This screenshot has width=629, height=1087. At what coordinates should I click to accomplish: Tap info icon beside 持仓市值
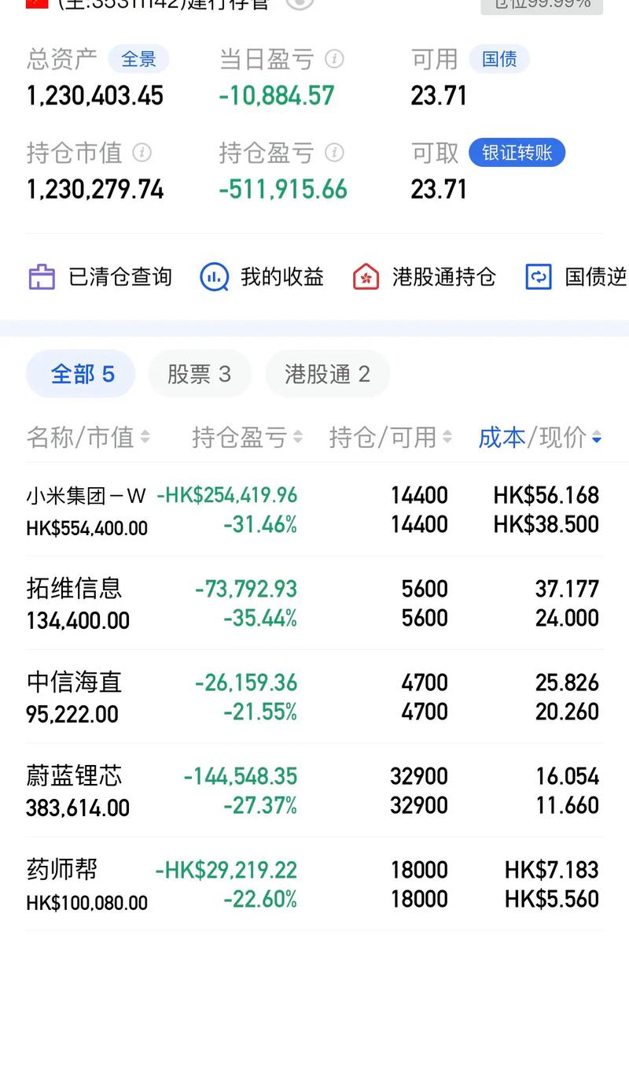[142, 152]
